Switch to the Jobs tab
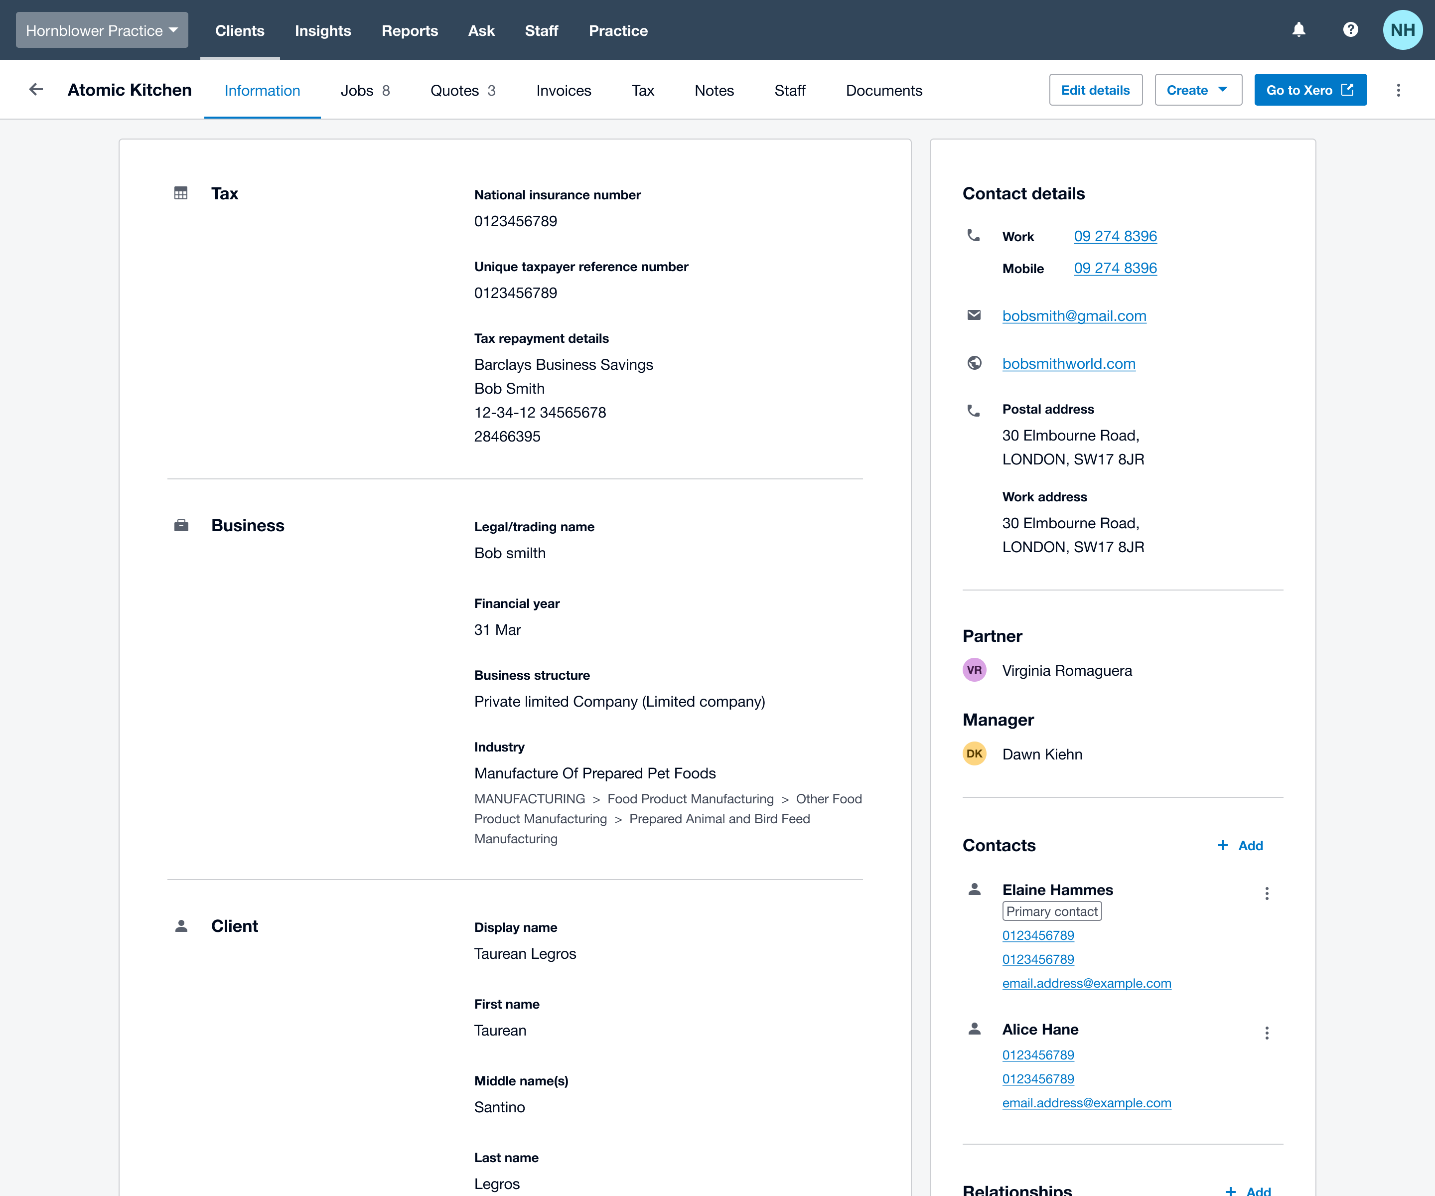 [365, 90]
